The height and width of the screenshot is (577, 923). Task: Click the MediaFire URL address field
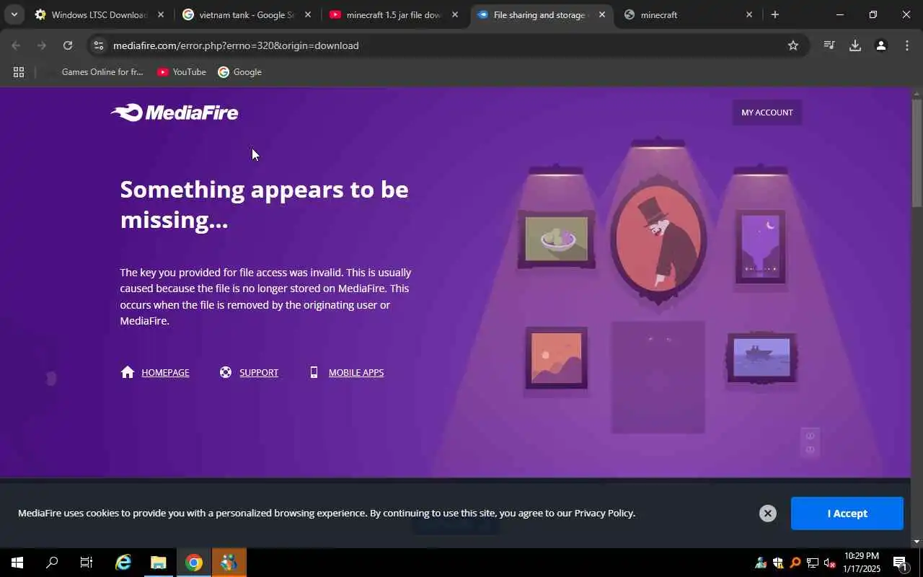click(x=447, y=45)
